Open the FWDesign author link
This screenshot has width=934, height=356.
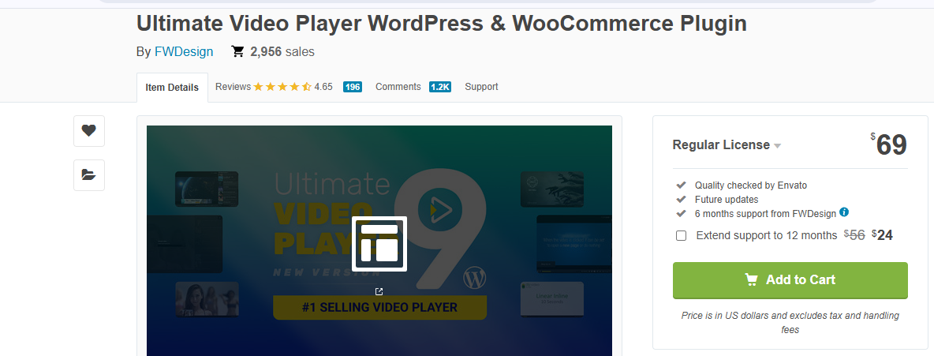[184, 52]
